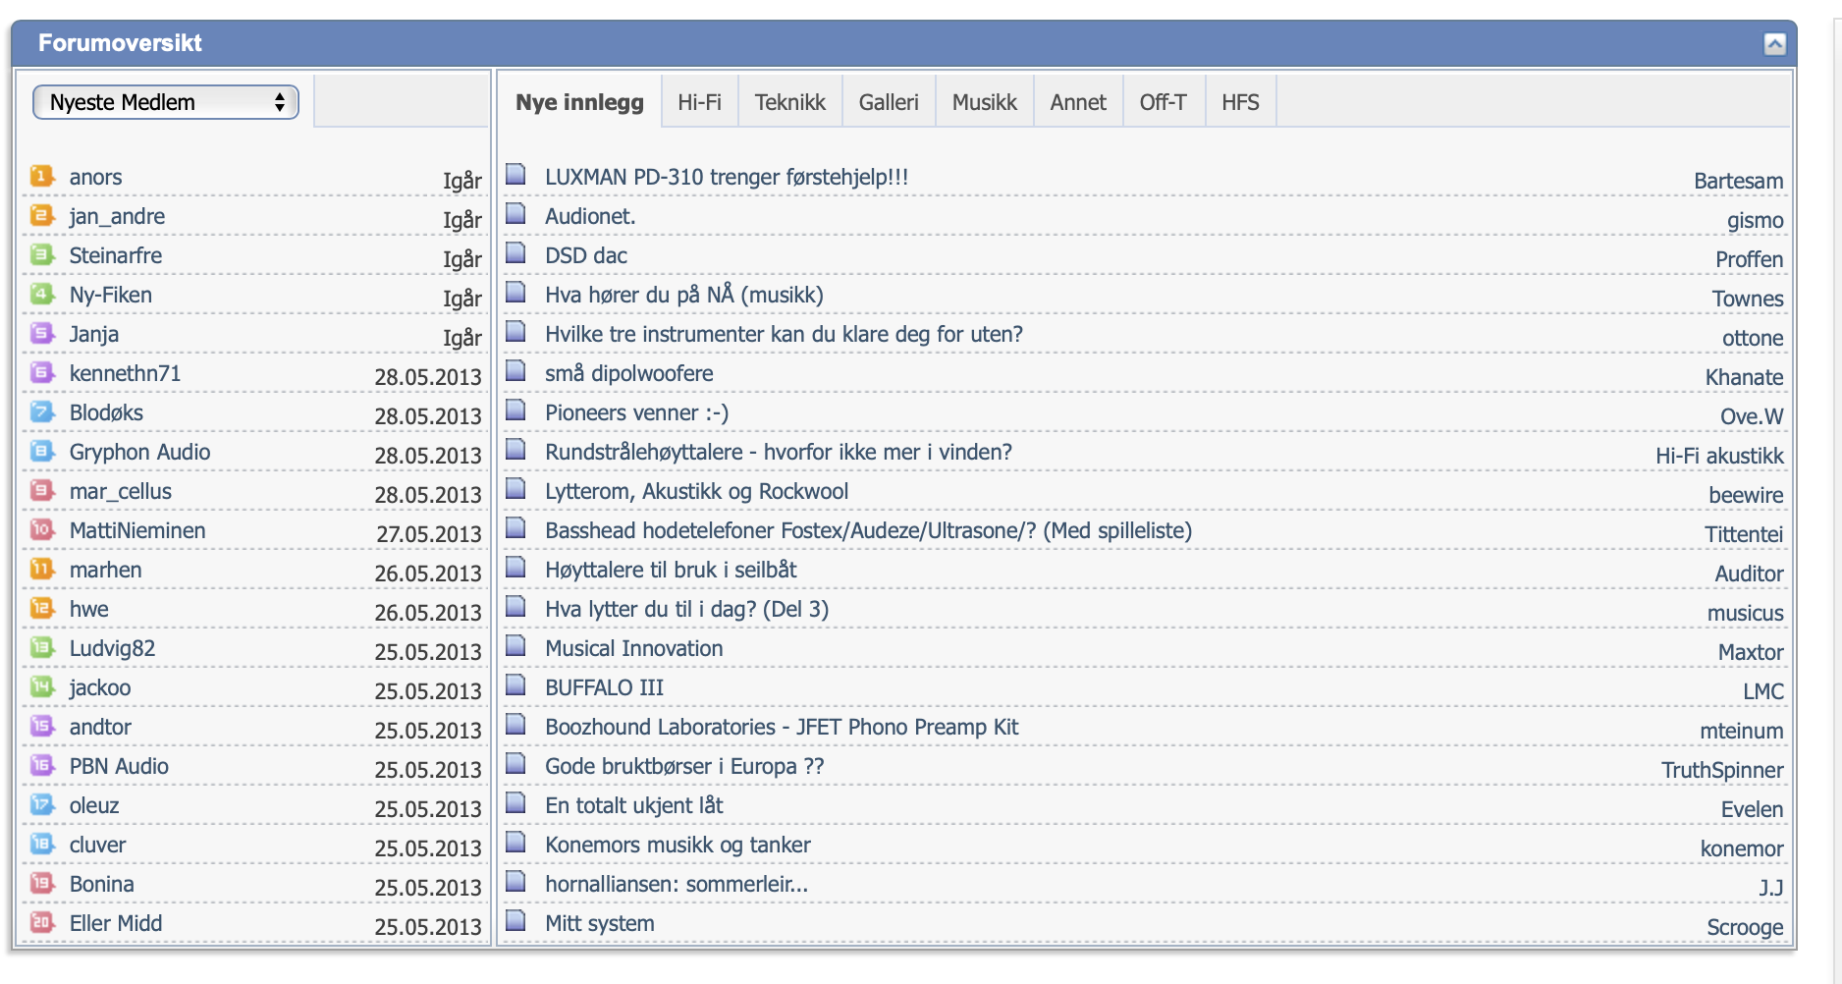Click the number 7 badge beside Blodøks

[x=41, y=411]
